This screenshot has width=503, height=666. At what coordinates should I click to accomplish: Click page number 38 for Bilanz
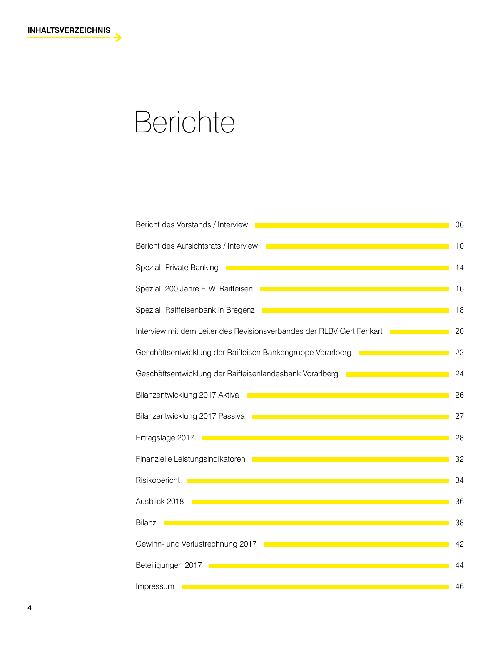coord(459,523)
